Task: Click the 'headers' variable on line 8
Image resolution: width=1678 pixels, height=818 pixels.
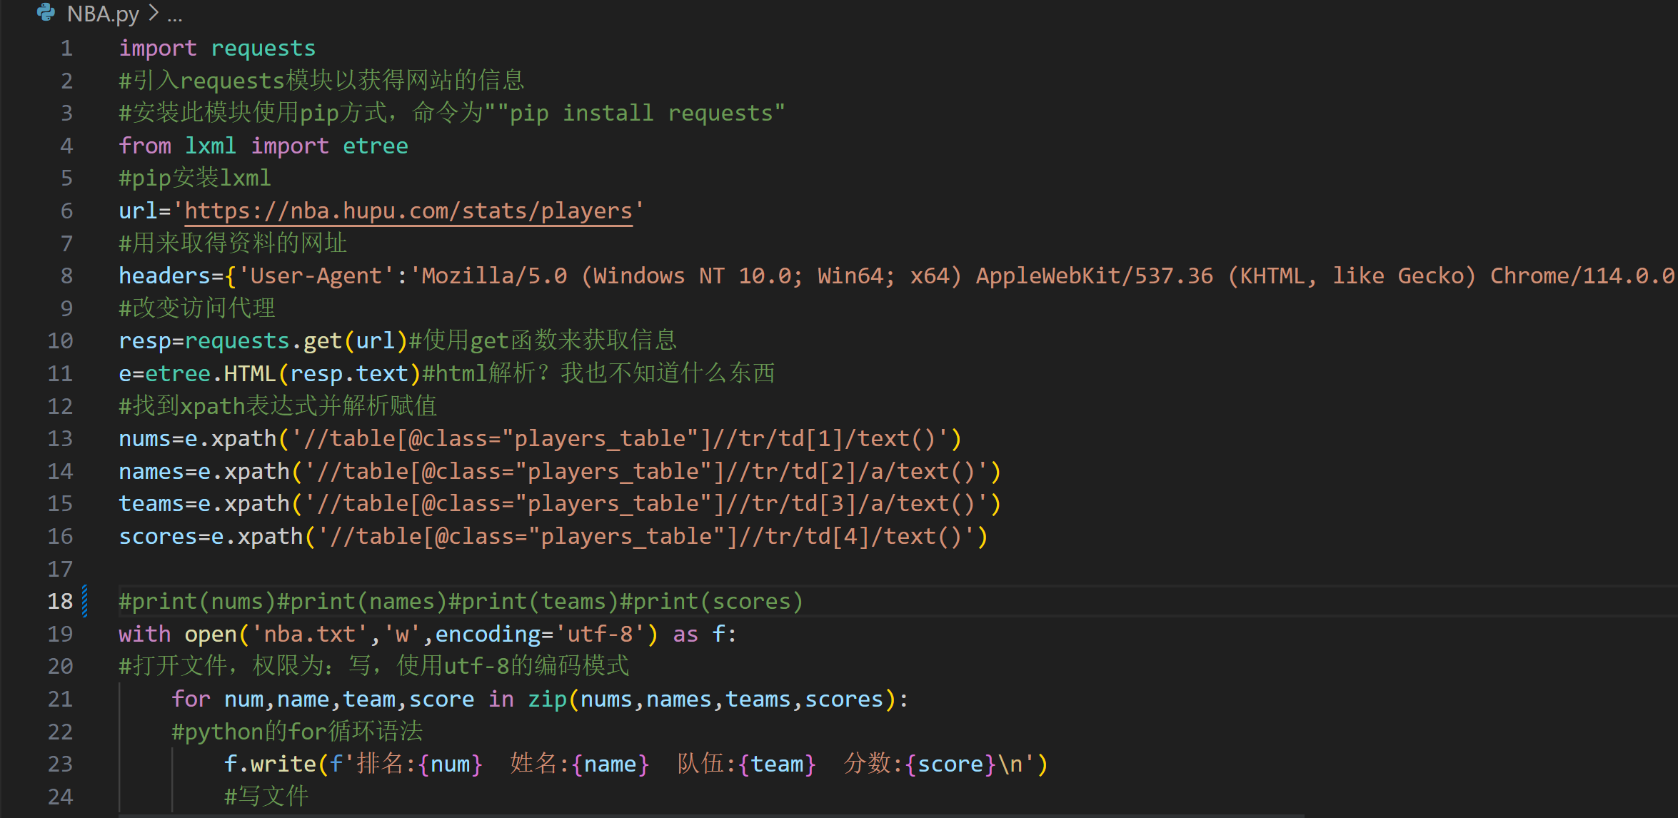Action: point(164,276)
